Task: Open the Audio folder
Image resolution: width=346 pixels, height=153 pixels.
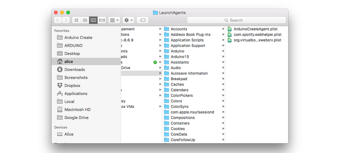Action: tap(194, 68)
